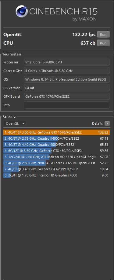
Task: Click into the Info text field
Action: 67,105
